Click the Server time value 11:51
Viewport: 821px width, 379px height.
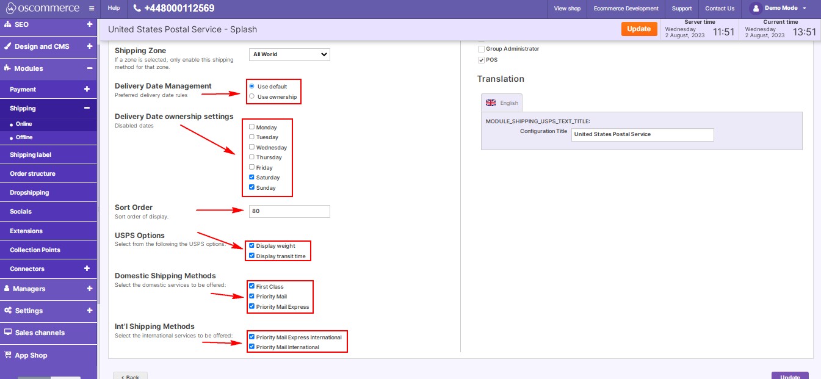(723, 32)
